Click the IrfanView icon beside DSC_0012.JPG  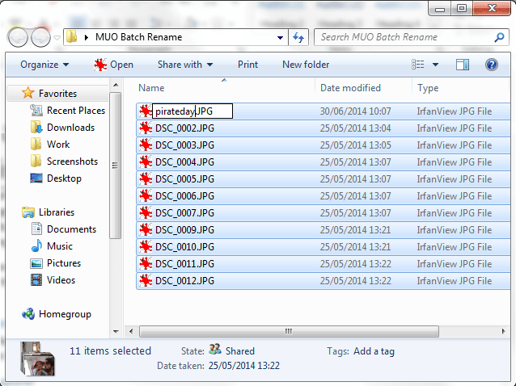(x=145, y=281)
